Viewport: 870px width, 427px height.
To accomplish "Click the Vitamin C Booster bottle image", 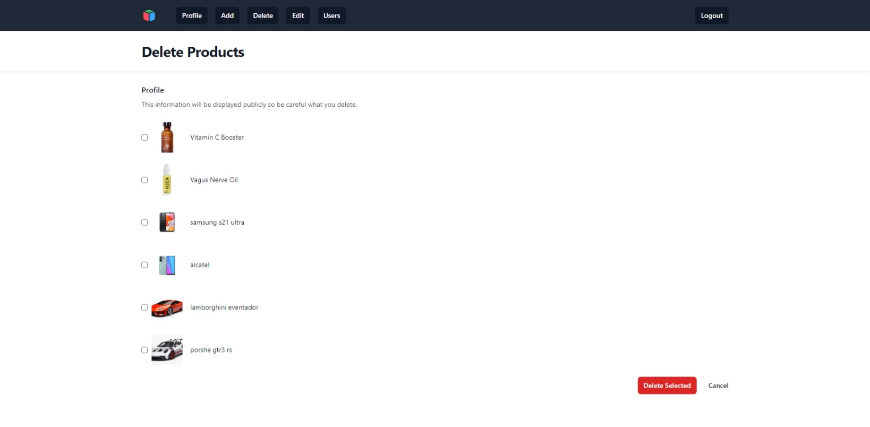I will [x=167, y=138].
